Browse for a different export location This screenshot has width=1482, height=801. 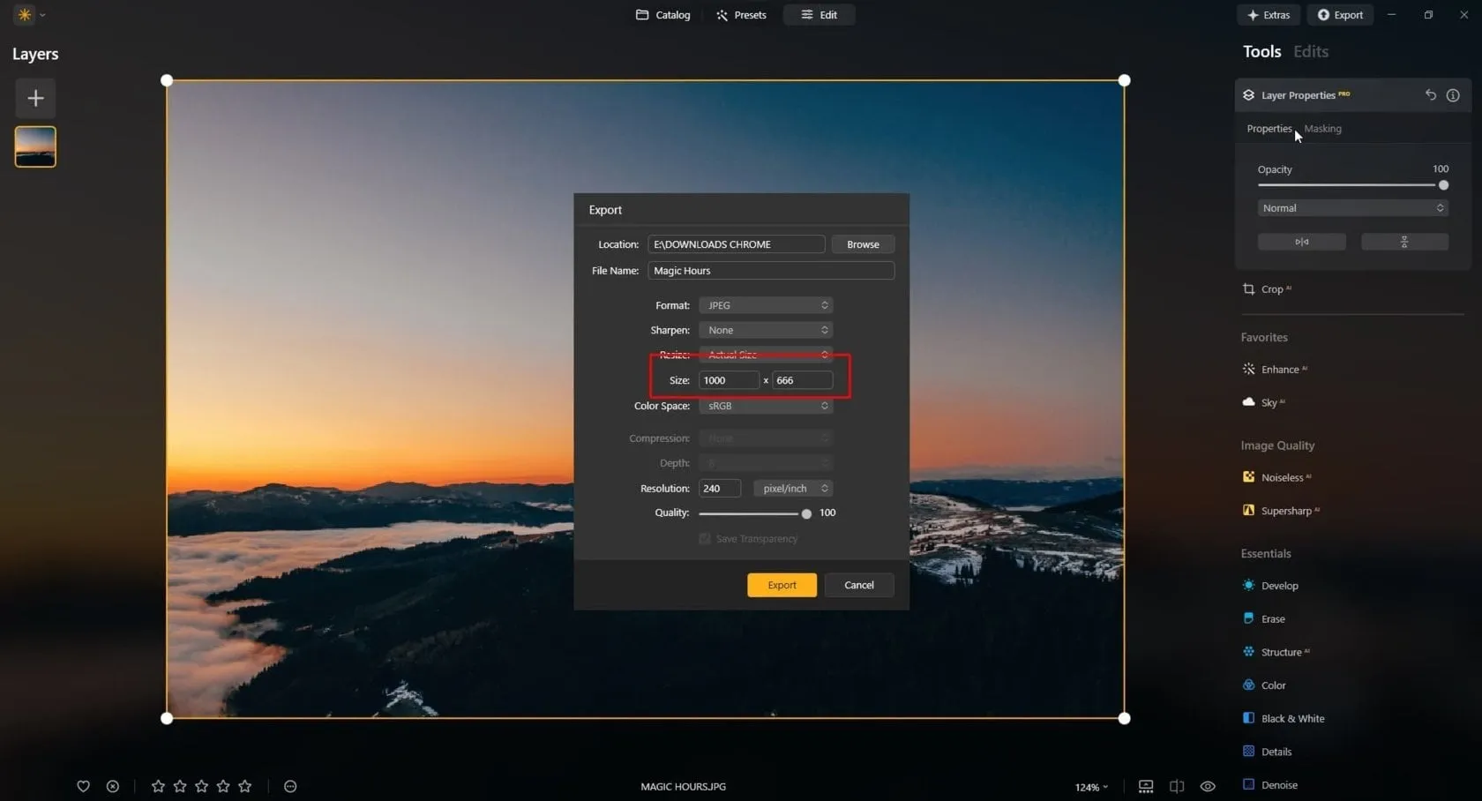(862, 243)
